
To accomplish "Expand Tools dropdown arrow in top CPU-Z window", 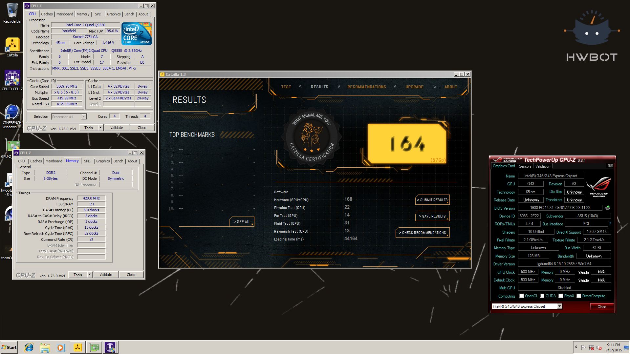I will (x=100, y=128).
